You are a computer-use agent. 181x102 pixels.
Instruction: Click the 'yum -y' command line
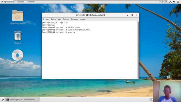(x=59, y=32)
